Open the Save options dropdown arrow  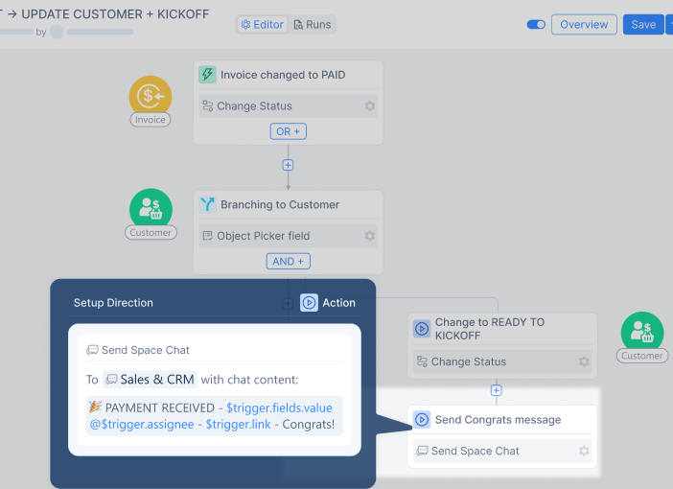668,25
